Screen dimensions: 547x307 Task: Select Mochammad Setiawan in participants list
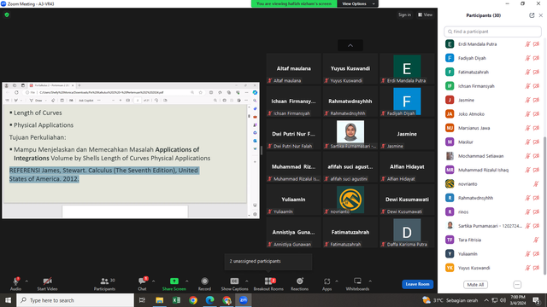coord(492,156)
